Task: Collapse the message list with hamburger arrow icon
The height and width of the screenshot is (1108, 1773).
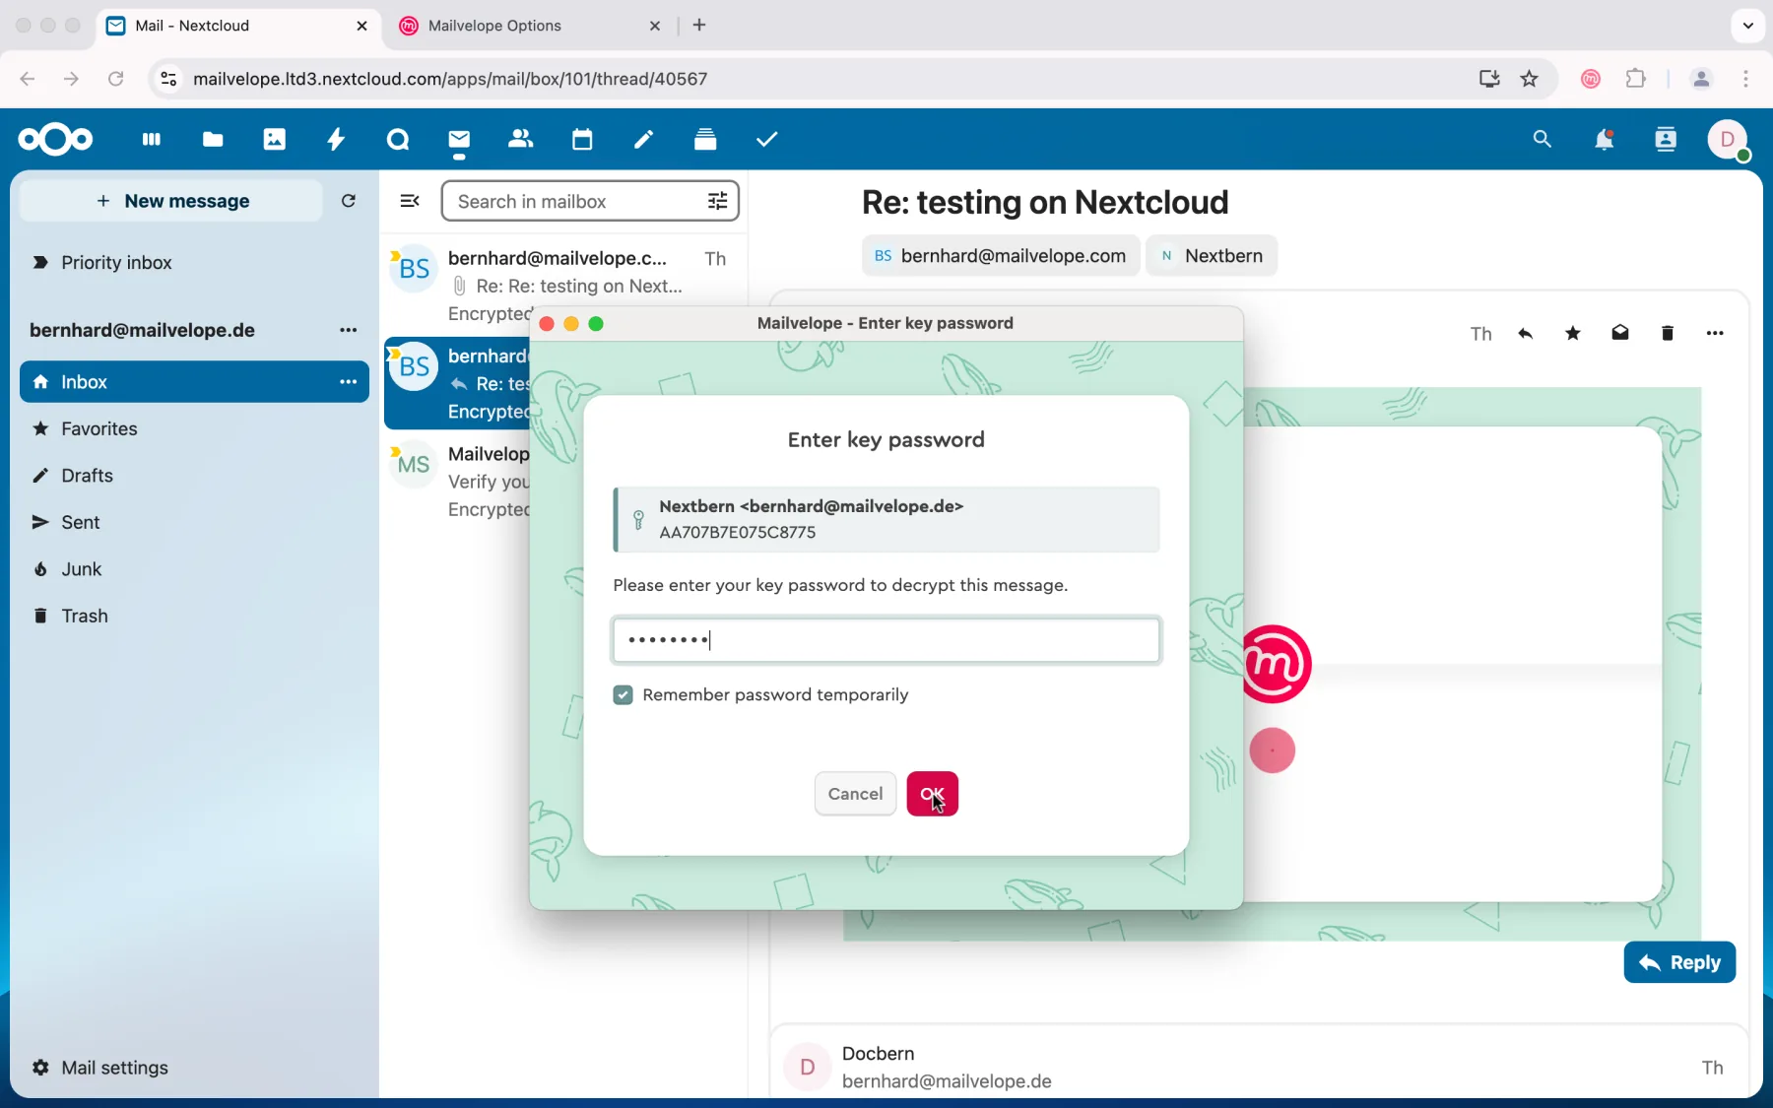Action: click(410, 201)
